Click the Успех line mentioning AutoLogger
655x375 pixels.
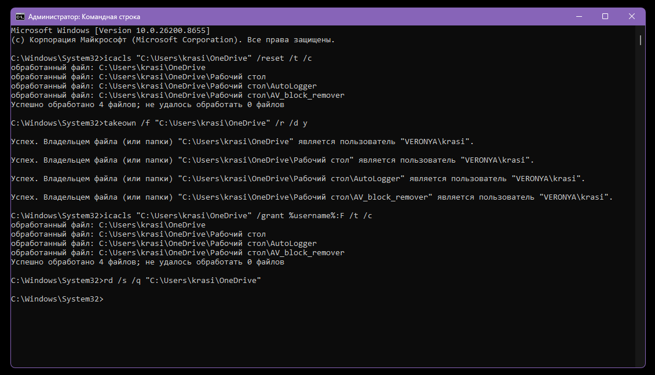pos(298,179)
